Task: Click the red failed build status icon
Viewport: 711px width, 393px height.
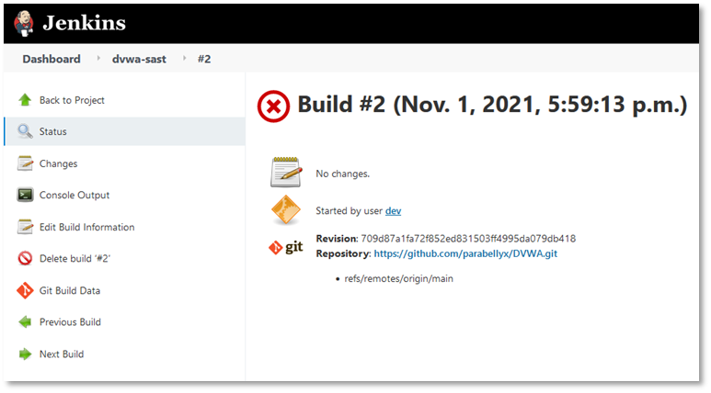Action: point(273,107)
